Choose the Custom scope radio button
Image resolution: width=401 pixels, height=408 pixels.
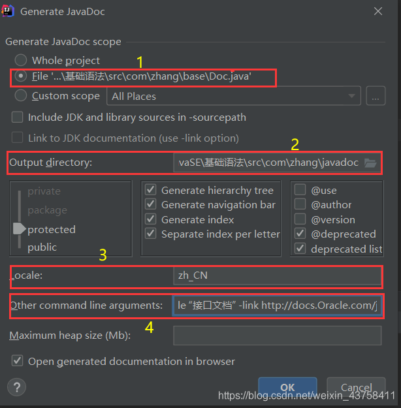tap(21, 95)
